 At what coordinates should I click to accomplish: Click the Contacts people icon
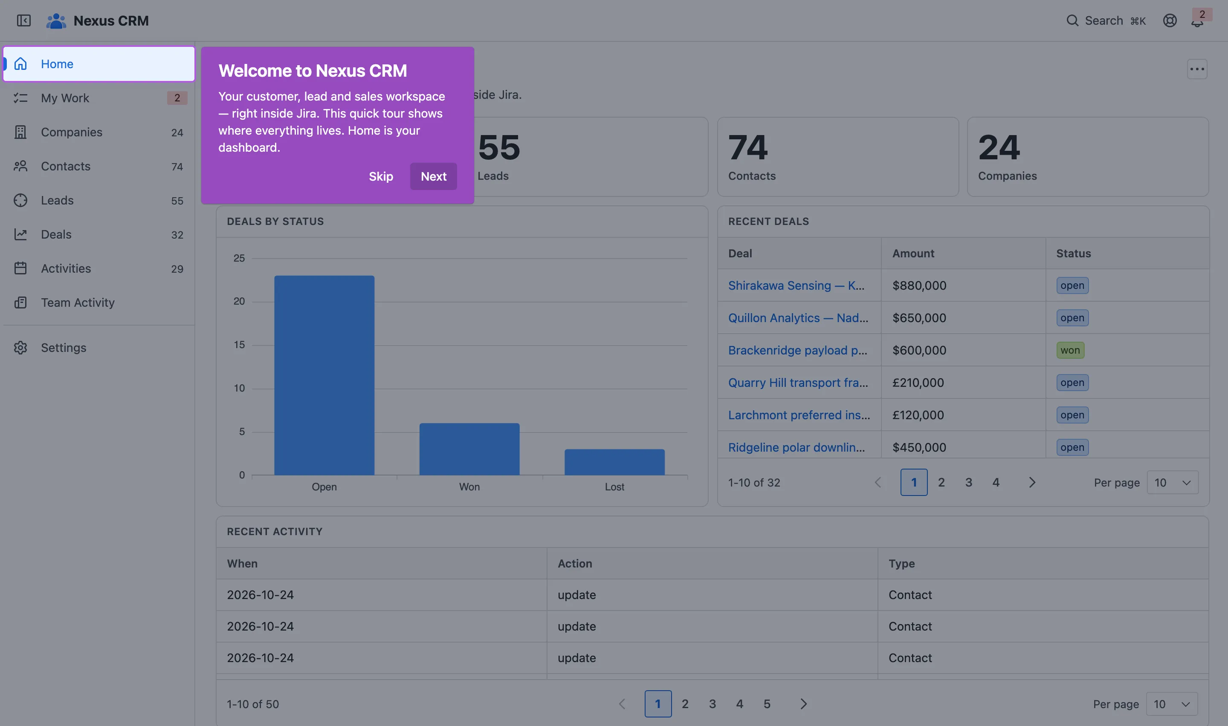(20, 166)
